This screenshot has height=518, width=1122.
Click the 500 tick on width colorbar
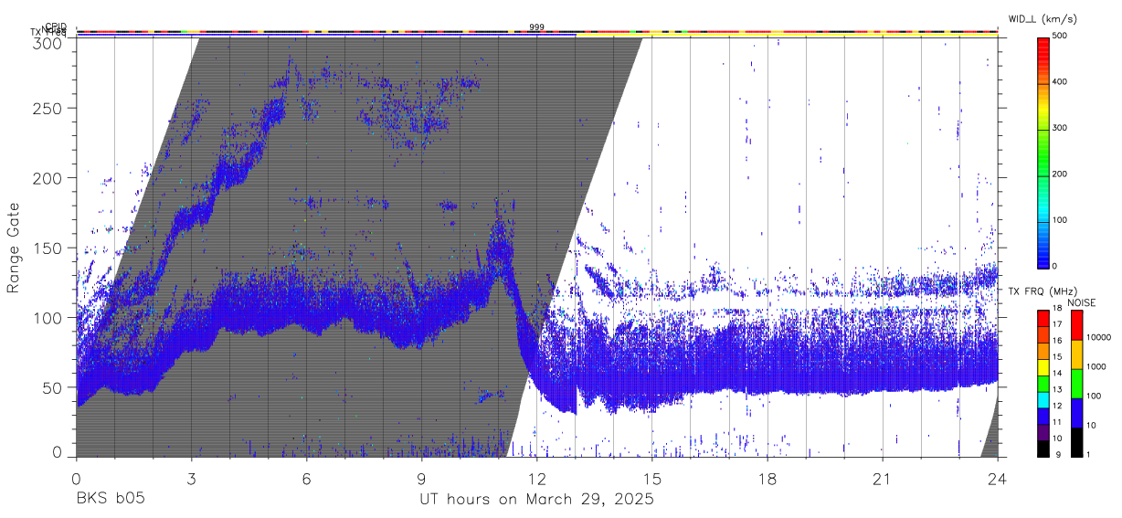(x=1061, y=36)
